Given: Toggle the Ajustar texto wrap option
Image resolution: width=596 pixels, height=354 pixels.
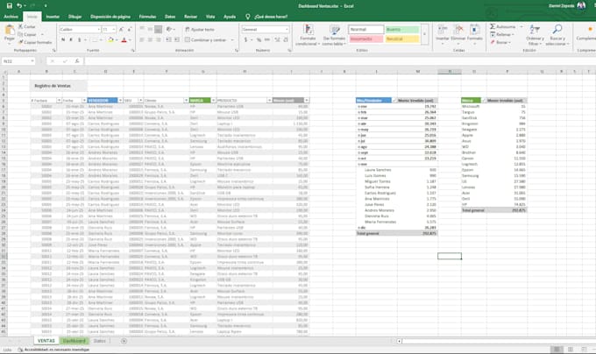Looking at the screenshot, I should 200,29.
